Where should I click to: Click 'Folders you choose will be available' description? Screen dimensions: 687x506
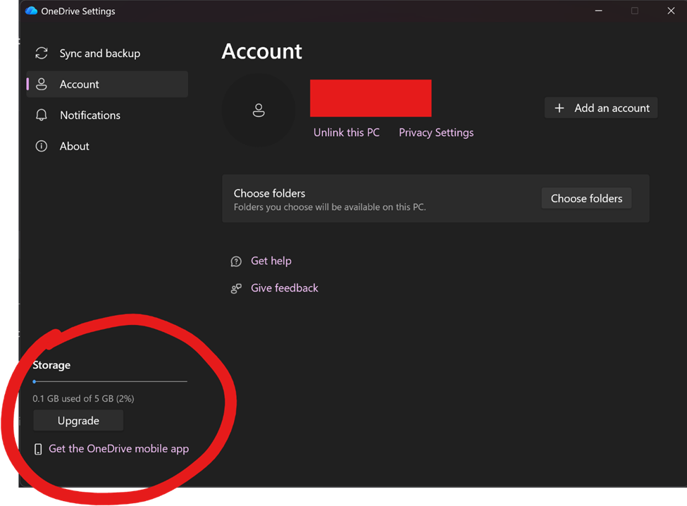click(330, 207)
